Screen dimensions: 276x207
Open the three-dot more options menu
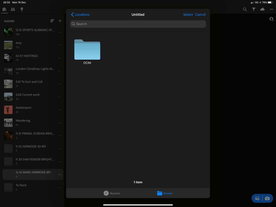pyautogui.click(x=271, y=9)
